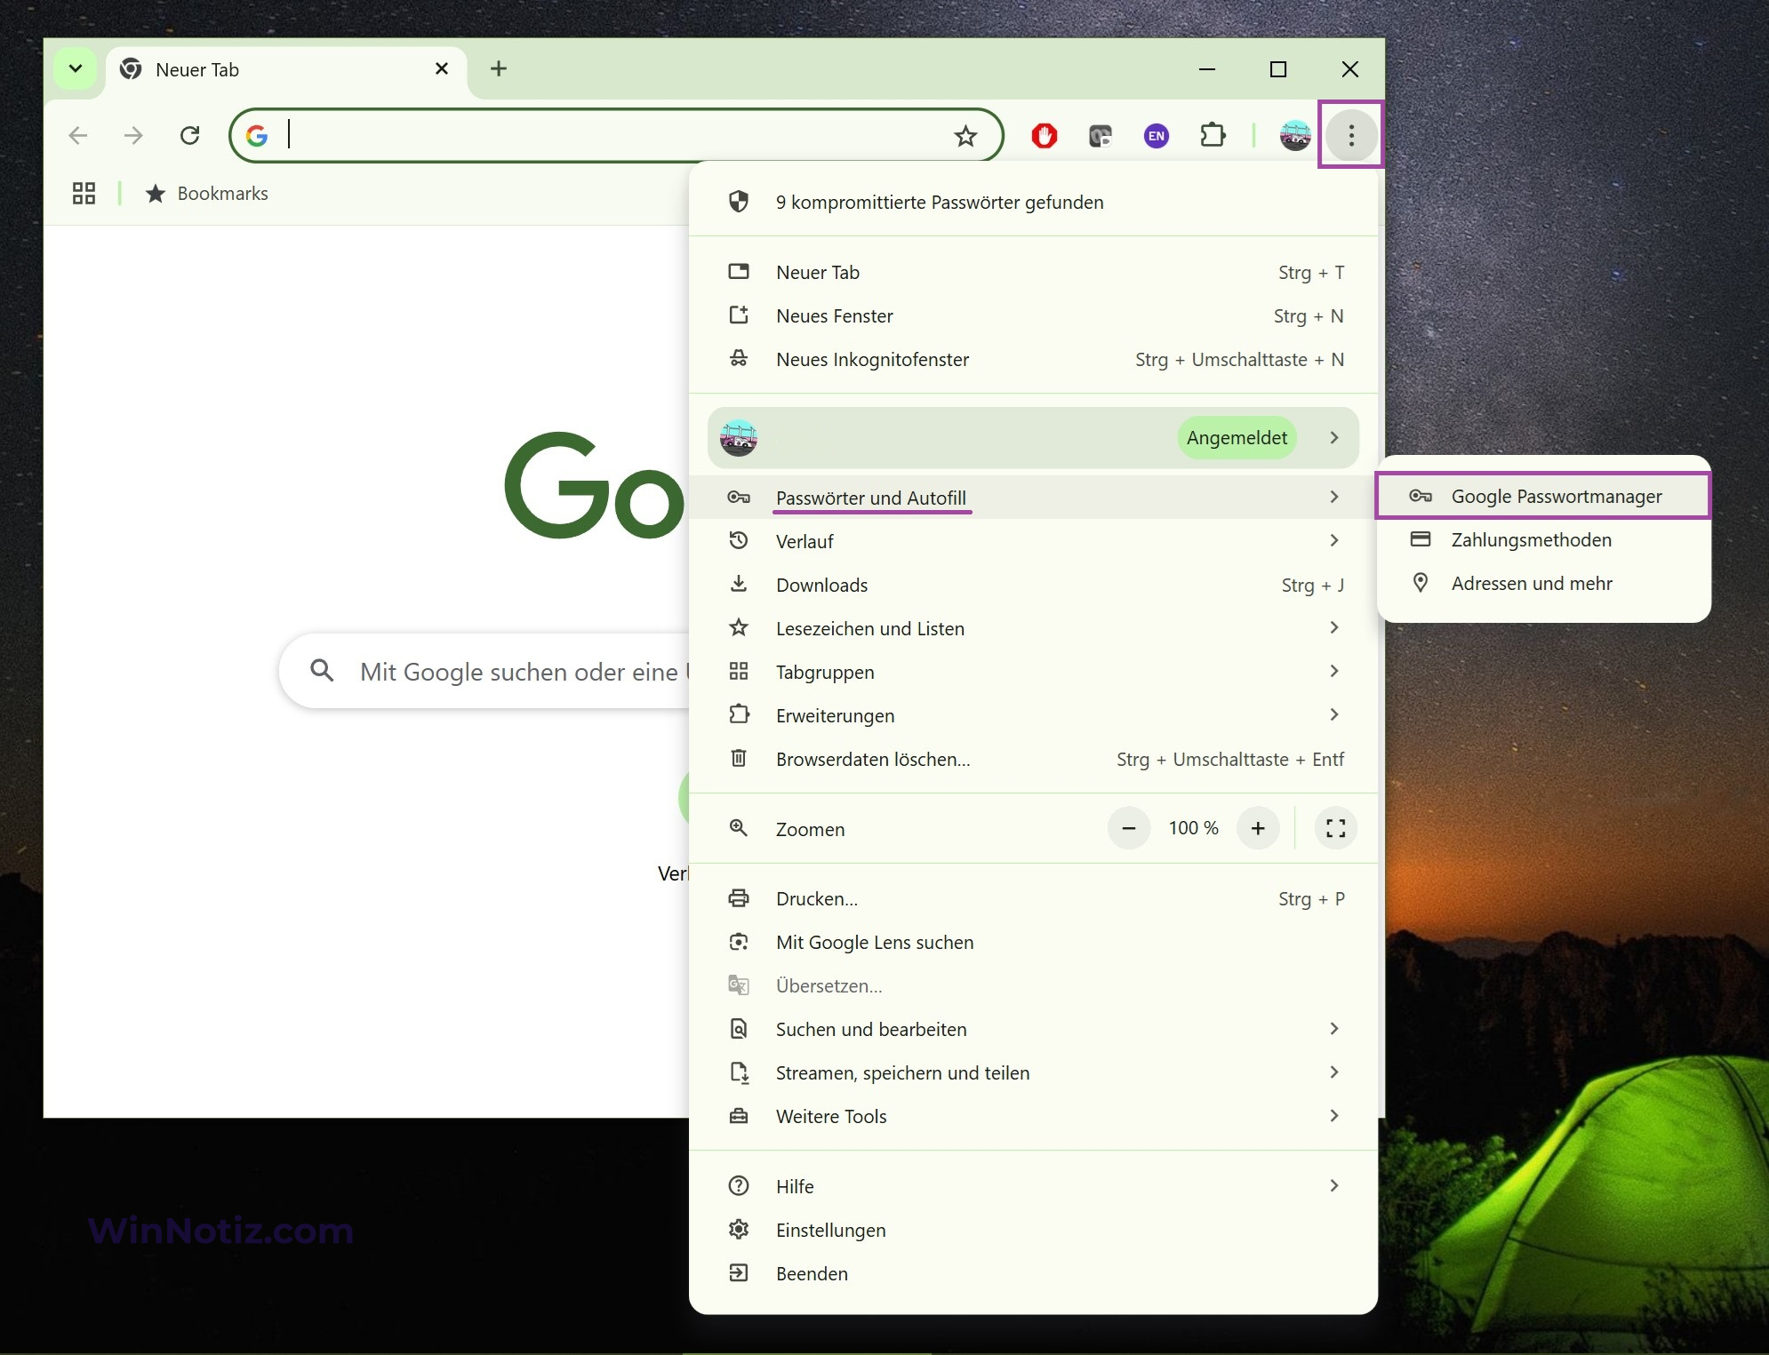The height and width of the screenshot is (1355, 1769).
Task: Reload the page using the refresh icon
Action: pyautogui.click(x=189, y=135)
